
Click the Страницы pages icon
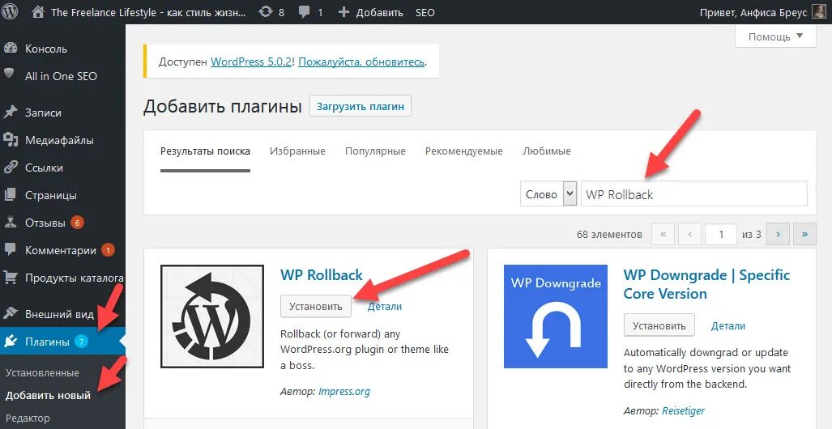pos(10,195)
